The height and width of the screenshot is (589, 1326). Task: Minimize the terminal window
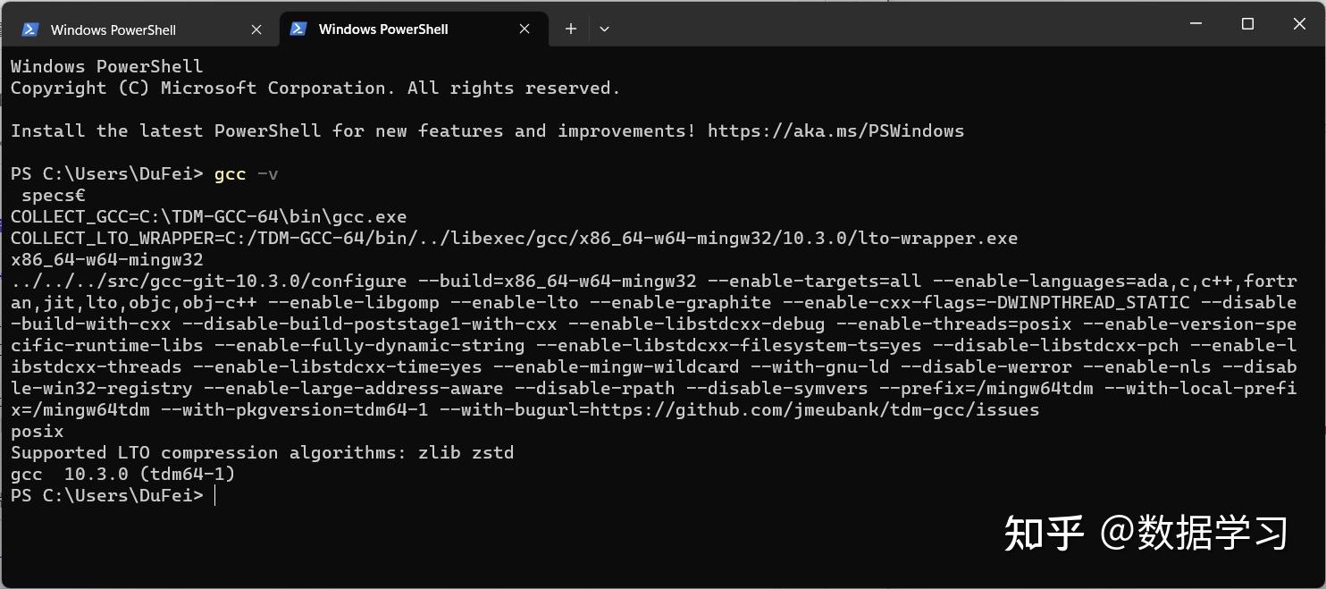(x=1196, y=24)
